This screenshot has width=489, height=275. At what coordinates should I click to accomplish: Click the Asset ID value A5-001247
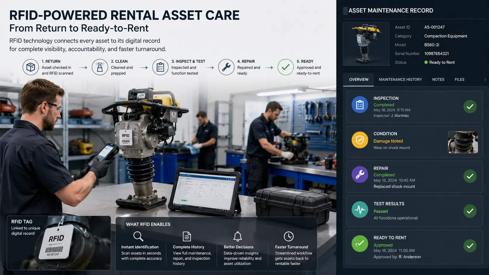(434, 27)
